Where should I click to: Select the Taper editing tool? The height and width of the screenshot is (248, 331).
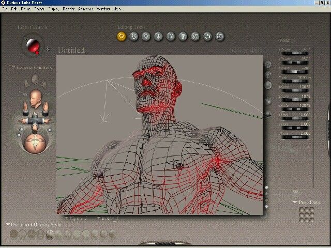pyautogui.click(x=183, y=36)
